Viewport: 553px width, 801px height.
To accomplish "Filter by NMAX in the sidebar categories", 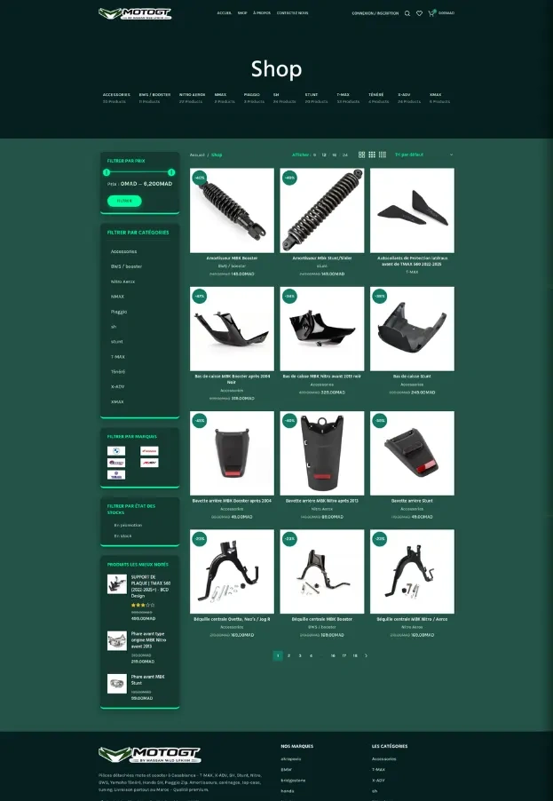I will pos(117,297).
